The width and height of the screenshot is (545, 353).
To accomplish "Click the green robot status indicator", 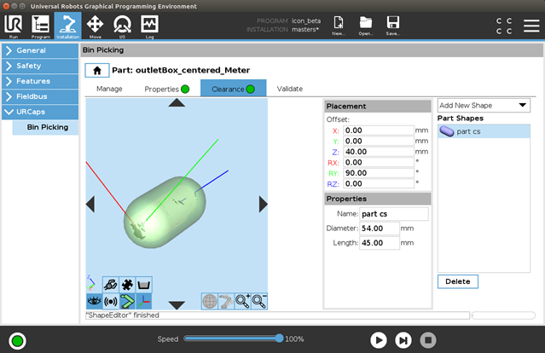I will (17, 341).
